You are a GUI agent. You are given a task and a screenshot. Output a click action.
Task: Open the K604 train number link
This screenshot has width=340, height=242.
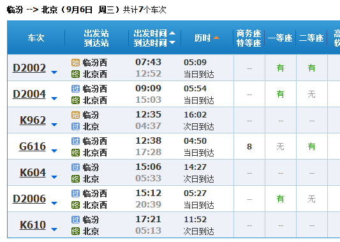click(x=33, y=172)
